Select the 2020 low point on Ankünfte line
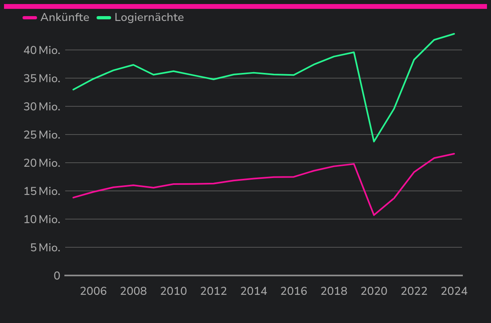Screen dimensions: 491x323 pyautogui.click(x=374, y=215)
